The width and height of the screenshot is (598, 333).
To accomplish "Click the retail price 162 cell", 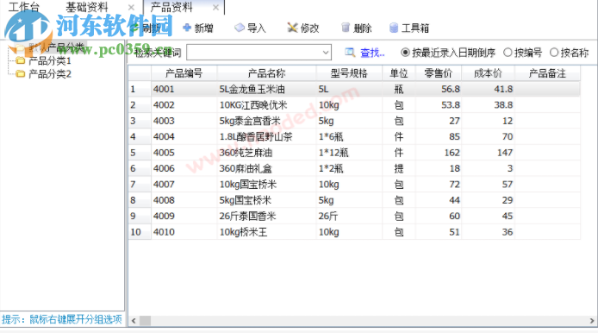I will pos(439,153).
